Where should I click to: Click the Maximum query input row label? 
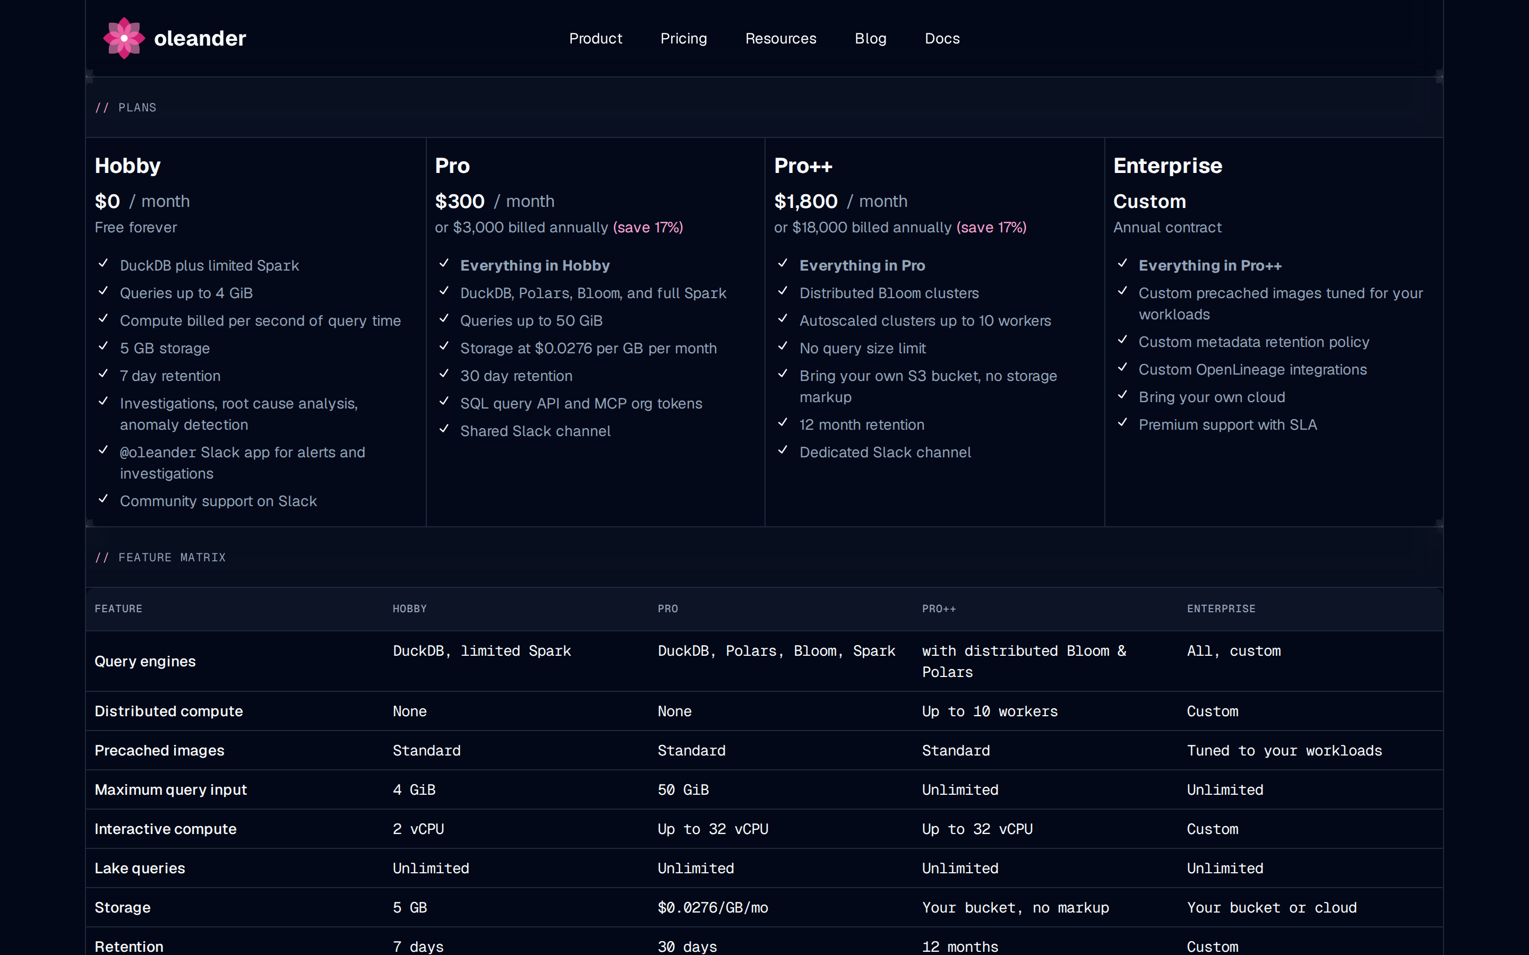(170, 789)
